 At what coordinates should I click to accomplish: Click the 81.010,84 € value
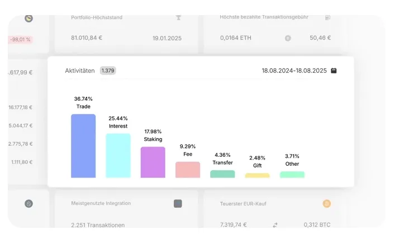pos(87,38)
